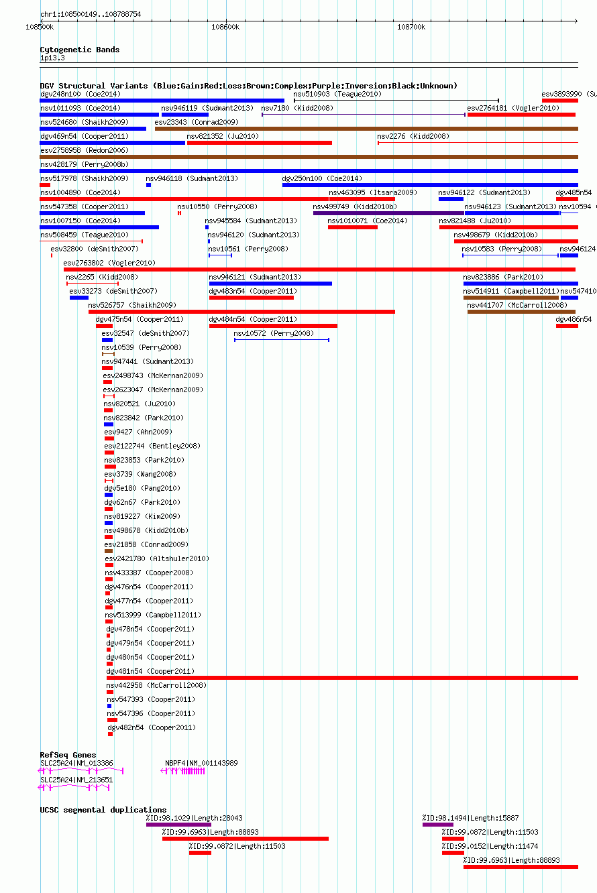Click label nsv2276 (Kidd2008)
The height and width of the screenshot is (893, 597).
click(x=413, y=136)
